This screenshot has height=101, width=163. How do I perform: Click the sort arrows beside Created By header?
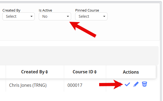(47, 72)
